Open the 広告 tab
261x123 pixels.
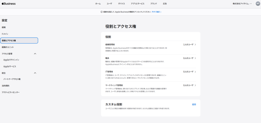tap(165, 4)
